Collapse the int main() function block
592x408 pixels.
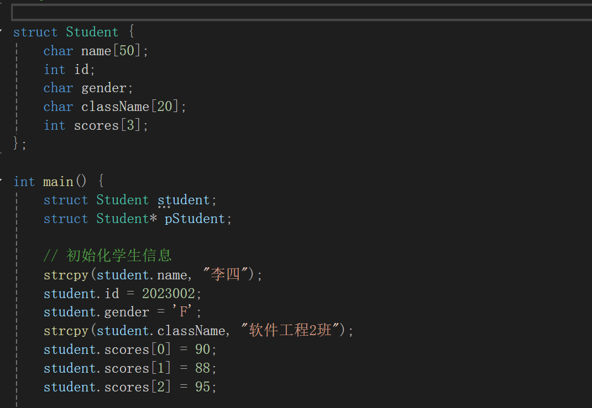(1, 182)
